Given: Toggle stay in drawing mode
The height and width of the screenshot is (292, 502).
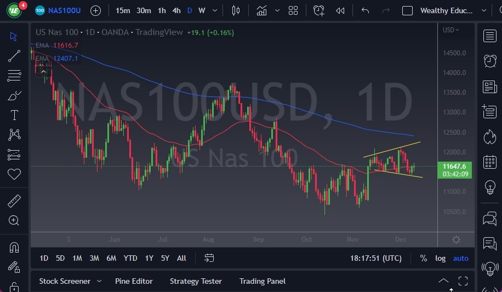Looking at the screenshot, I should click(14, 267).
